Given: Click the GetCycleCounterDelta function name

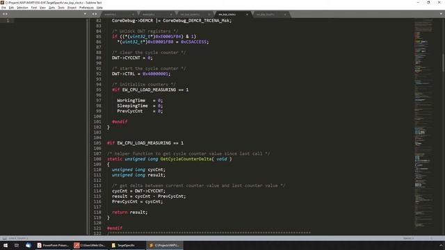Looking at the screenshot, I should 186,159.
